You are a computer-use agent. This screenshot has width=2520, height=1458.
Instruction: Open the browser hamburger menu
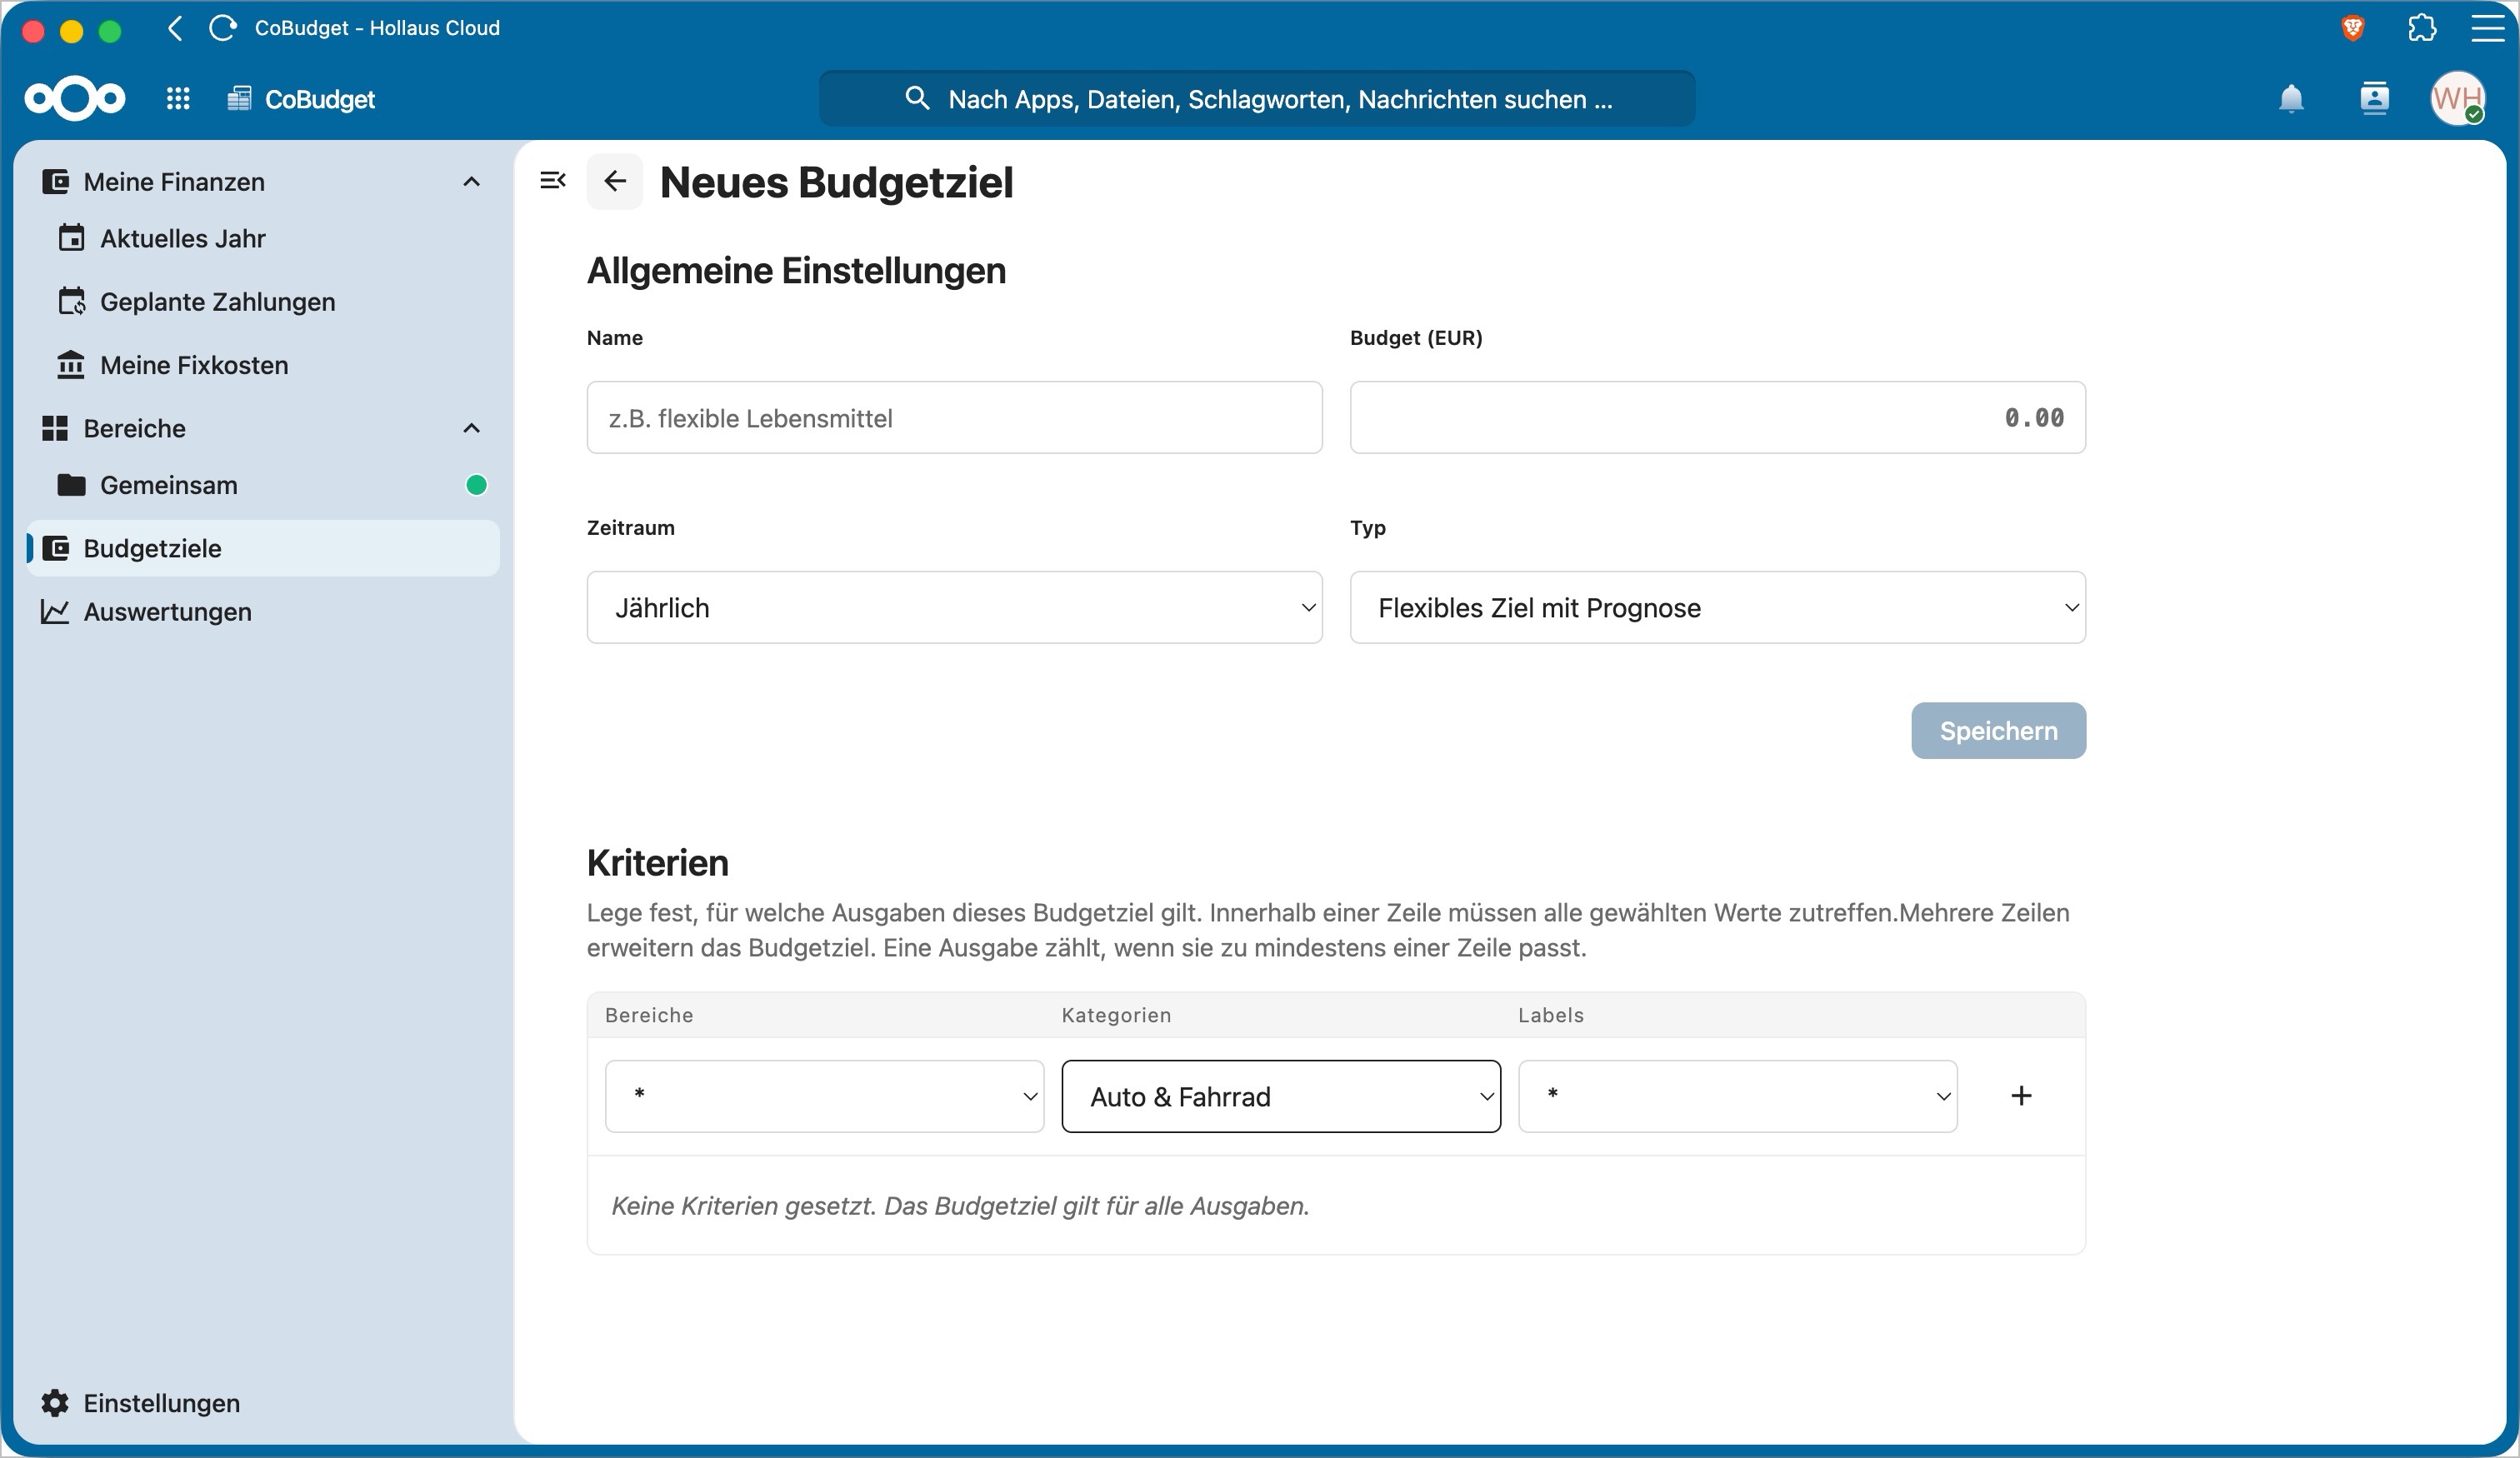(2487, 28)
